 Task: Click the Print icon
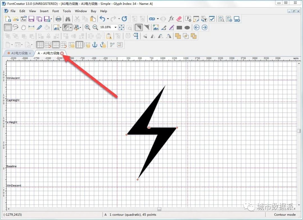[x=58, y=19]
